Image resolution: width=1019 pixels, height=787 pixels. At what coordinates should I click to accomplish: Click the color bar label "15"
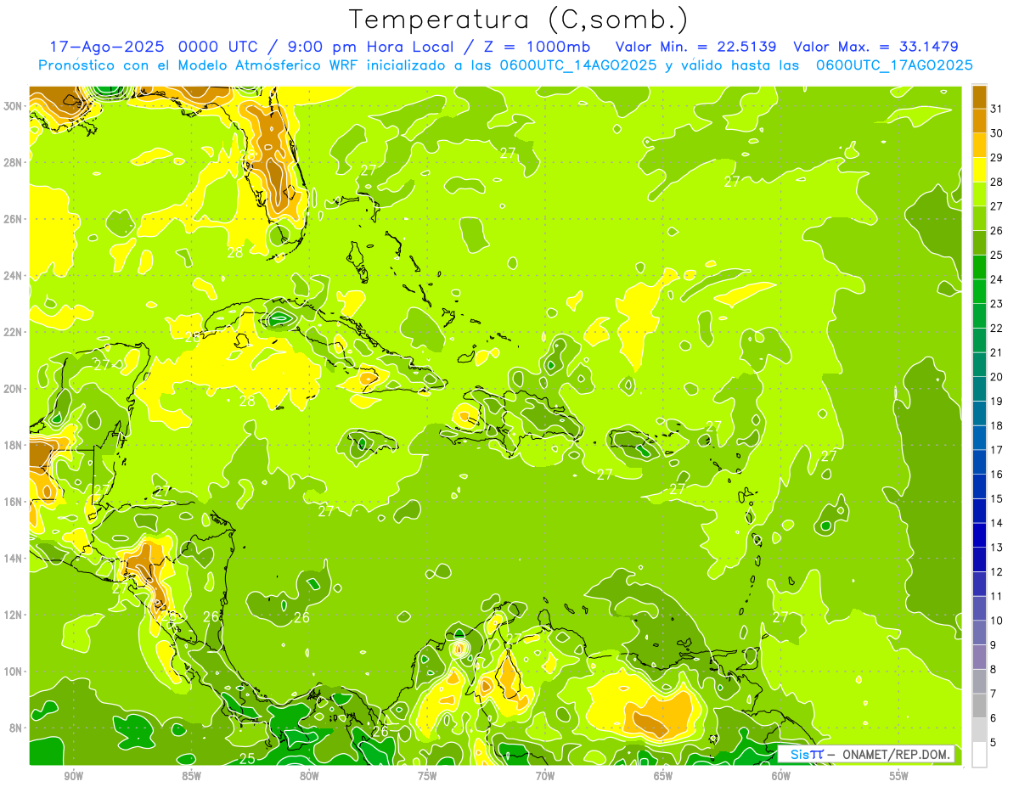pyautogui.click(x=997, y=498)
